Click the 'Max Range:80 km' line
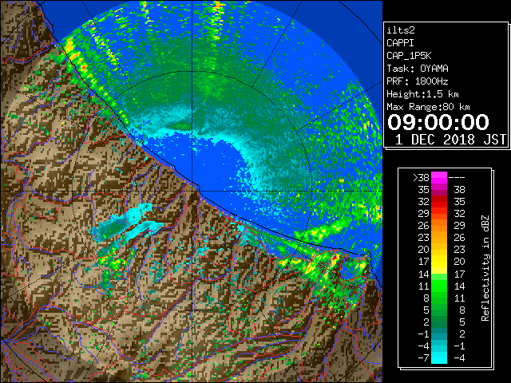Image resolution: width=511 pixels, height=383 pixels. (x=428, y=107)
